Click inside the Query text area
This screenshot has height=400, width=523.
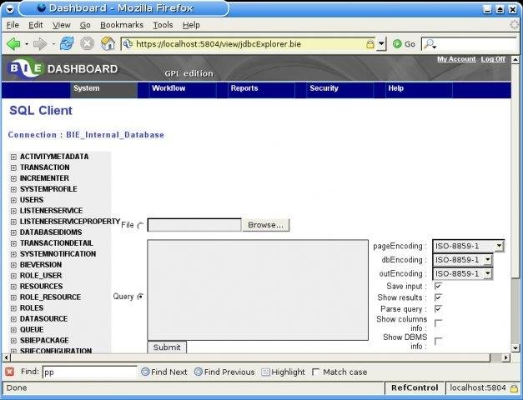[x=258, y=289]
